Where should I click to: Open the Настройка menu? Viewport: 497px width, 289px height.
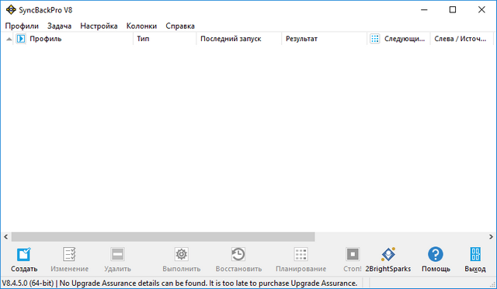99,26
